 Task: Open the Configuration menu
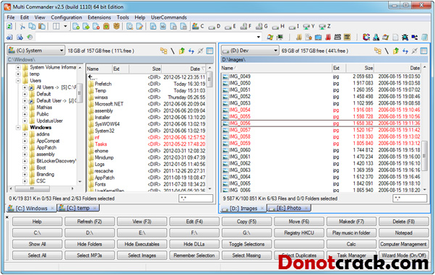pyautogui.click(x=66, y=17)
